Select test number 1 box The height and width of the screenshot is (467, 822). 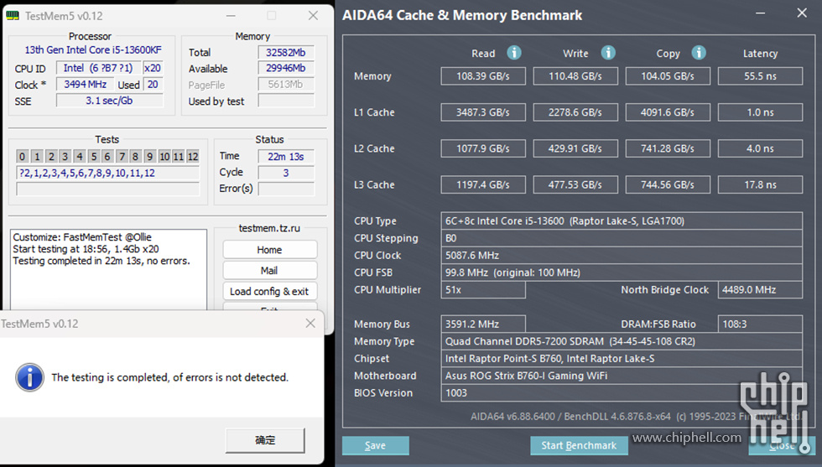37,156
